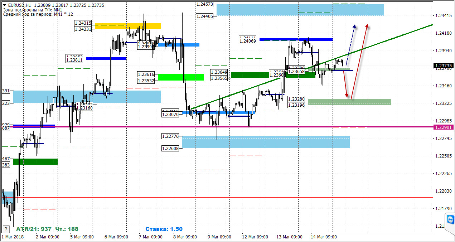Viewport: 455px width, 242px height.
Task: Click the 1.22265 value on price axis
Action: pyautogui.click(x=444, y=174)
